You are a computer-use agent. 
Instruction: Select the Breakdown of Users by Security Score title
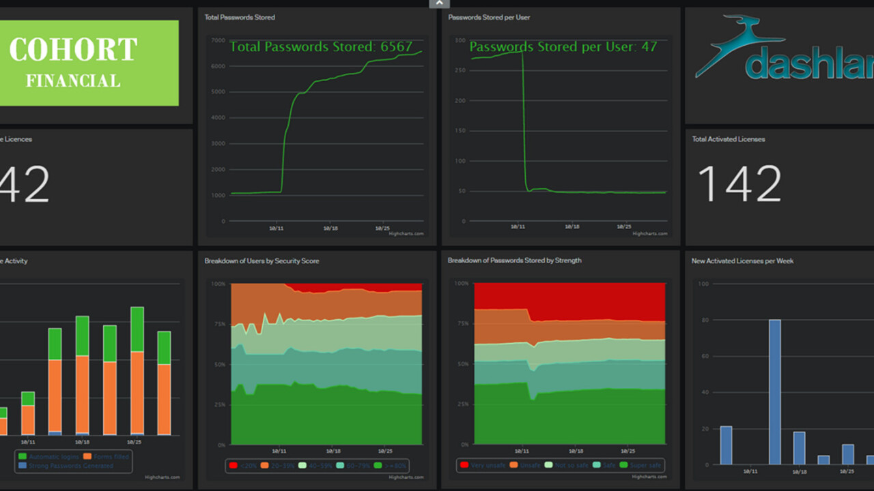(x=262, y=261)
